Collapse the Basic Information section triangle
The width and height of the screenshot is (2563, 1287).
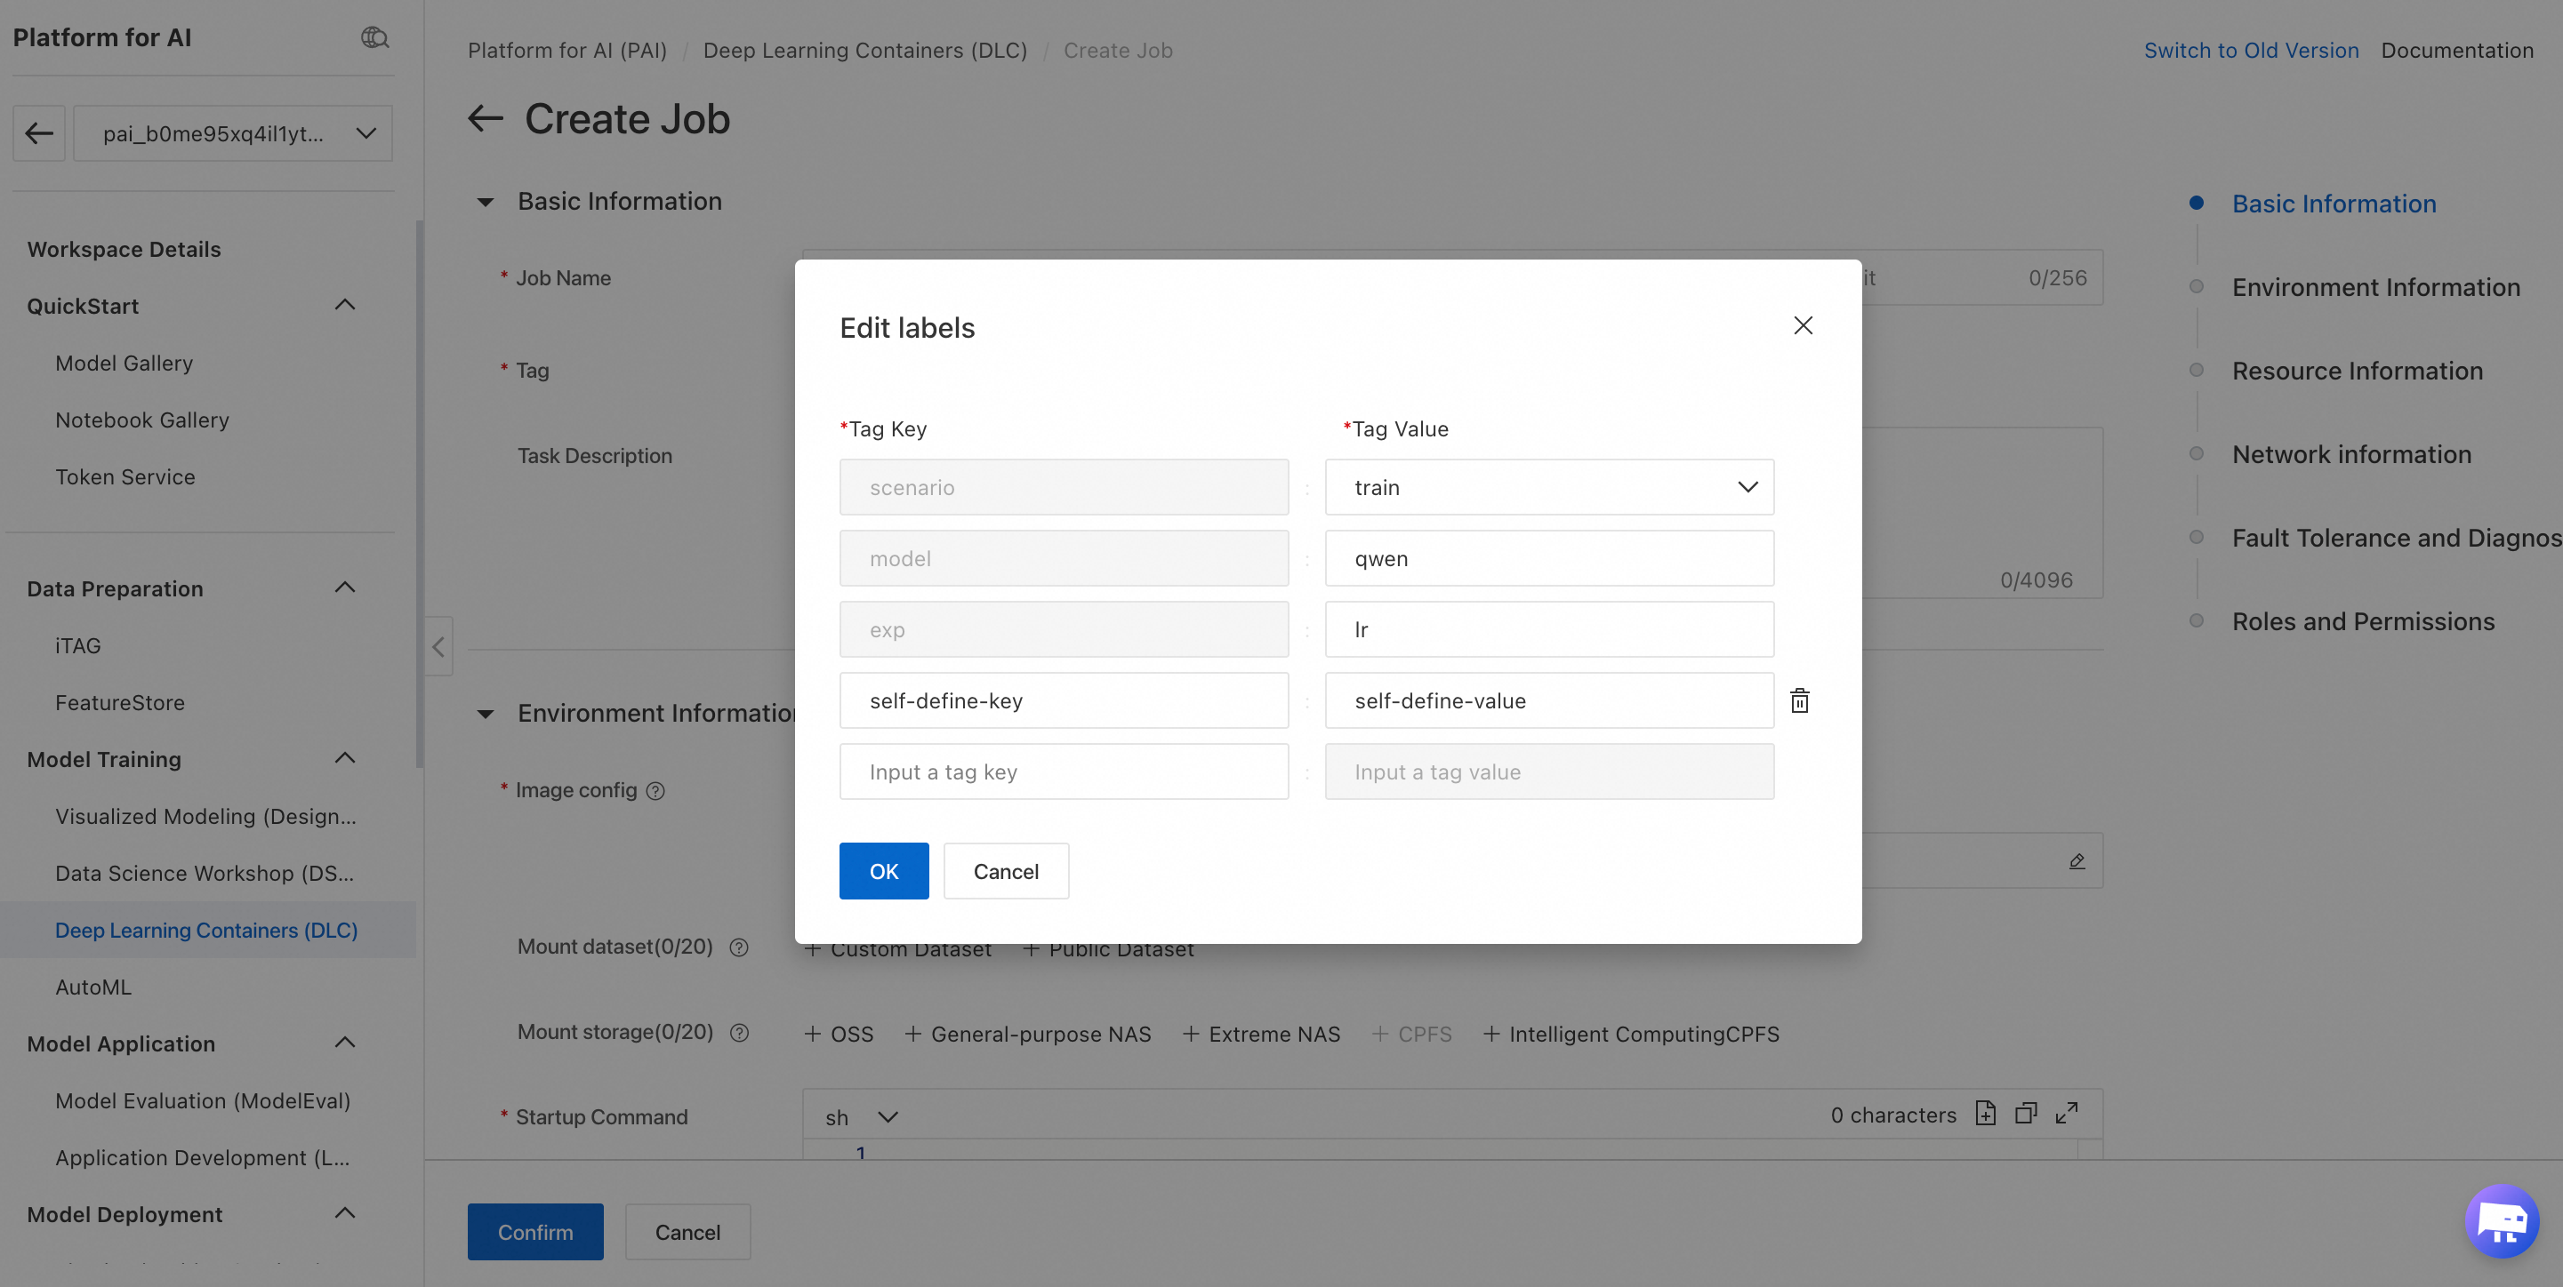pyautogui.click(x=486, y=202)
